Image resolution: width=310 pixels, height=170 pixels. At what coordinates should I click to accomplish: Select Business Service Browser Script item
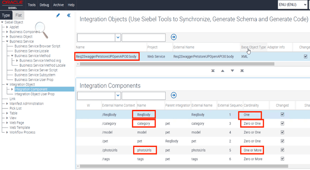click(37, 46)
